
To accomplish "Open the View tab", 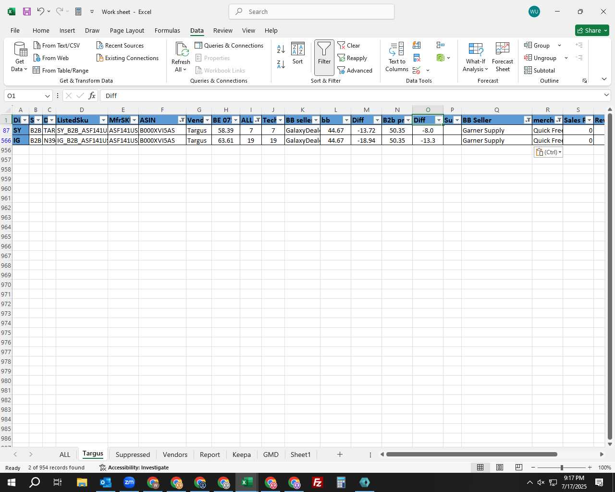I will (248, 30).
